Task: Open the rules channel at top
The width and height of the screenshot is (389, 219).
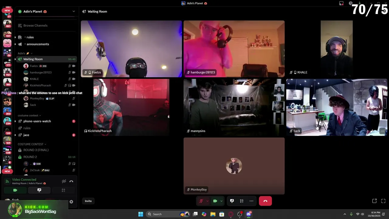Action: click(46, 37)
